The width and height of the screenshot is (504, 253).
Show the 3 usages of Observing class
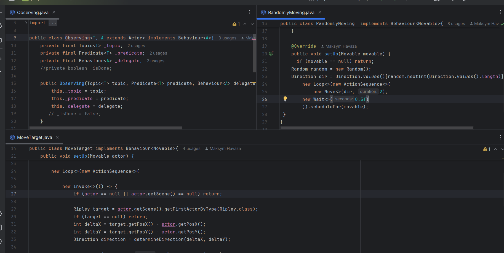(227, 38)
